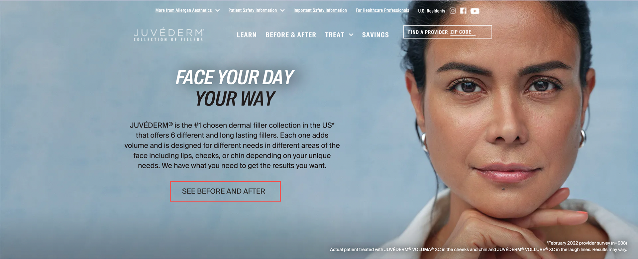638x259 pixels.
Task: Click the More from Allergan Aesthetics link
Action: [x=183, y=10]
